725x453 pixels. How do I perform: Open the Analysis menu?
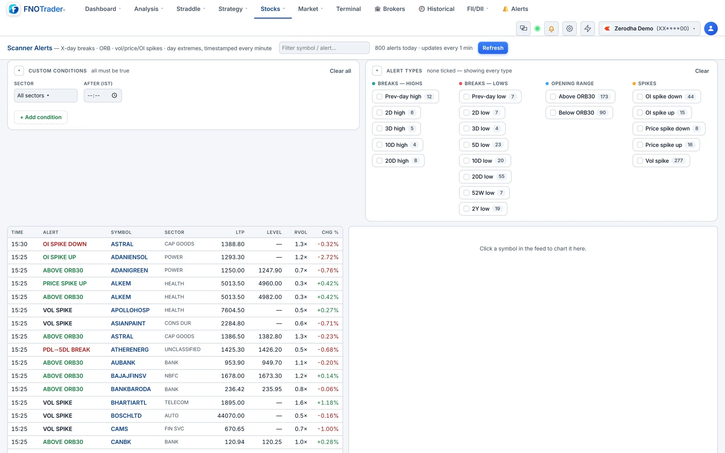pos(148,9)
